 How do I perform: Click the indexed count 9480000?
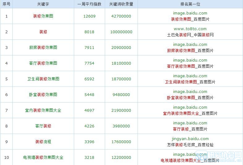[121, 95]
